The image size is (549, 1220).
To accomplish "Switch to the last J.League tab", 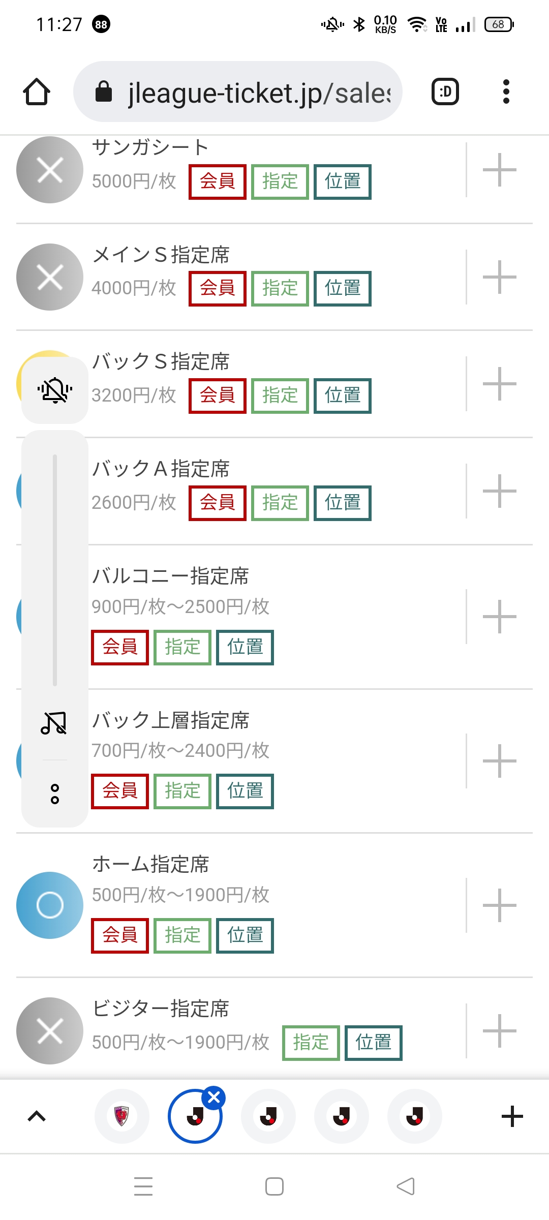I will (414, 1116).
